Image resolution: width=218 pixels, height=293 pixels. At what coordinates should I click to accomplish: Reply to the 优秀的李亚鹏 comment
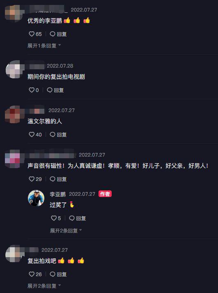(58, 34)
